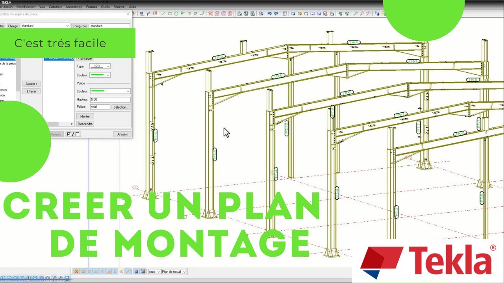Screen dimensions: 504x283
Task: Click the Redo arrow in toolbar
Action: 276,13
